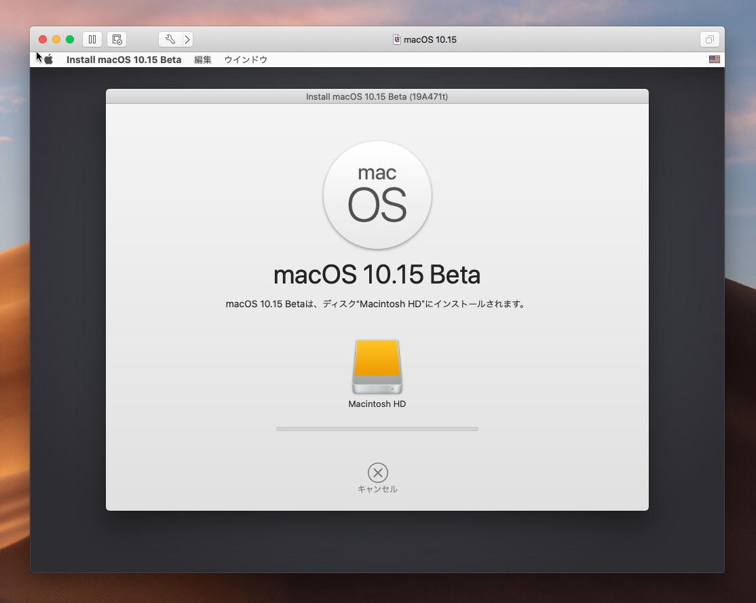Click the installer title bar showing 19A471t

pyautogui.click(x=377, y=96)
